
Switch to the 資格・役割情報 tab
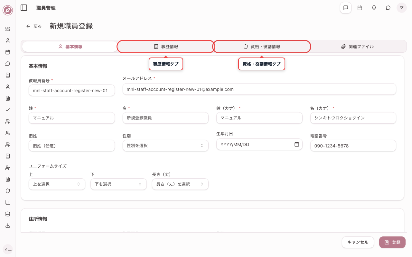coord(262,47)
